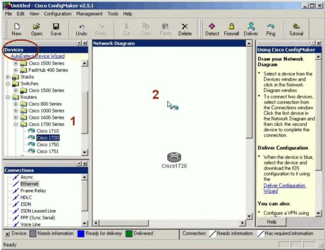Click the Copy toolbar icon
The image size is (325, 250).
coord(146,29)
